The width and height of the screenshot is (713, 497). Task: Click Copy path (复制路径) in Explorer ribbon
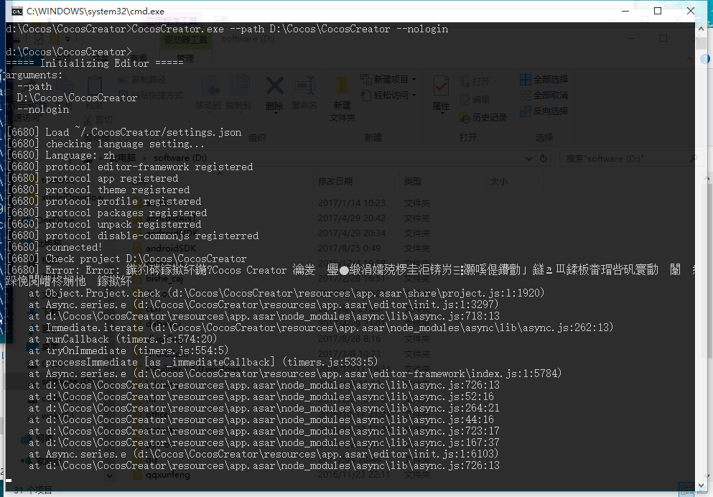[142, 80]
